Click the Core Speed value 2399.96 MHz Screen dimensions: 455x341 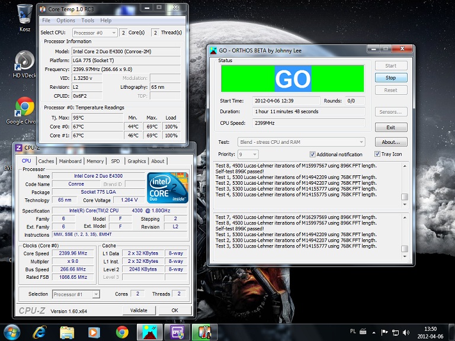pos(73,253)
